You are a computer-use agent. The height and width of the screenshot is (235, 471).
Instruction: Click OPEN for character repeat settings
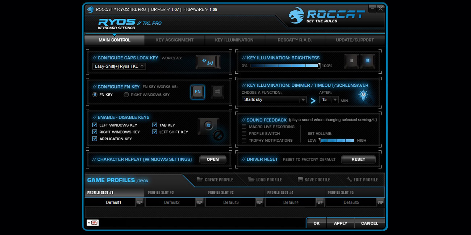(213, 159)
